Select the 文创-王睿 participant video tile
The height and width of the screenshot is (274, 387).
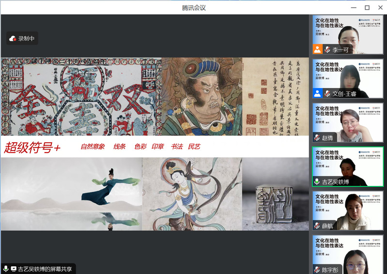348,79
